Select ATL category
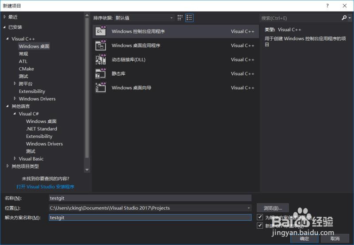The width and height of the screenshot is (354, 245). [23, 61]
